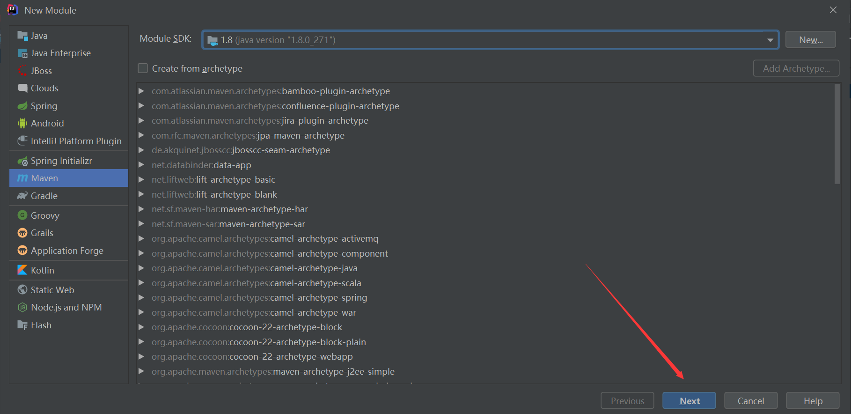This screenshot has width=851, height=414.
Task: Select Node.js and NPM module type
Action: [69, 307]
